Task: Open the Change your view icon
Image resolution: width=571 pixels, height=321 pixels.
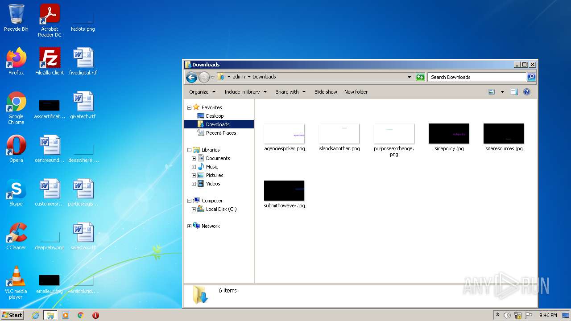Action: [492, 92]
